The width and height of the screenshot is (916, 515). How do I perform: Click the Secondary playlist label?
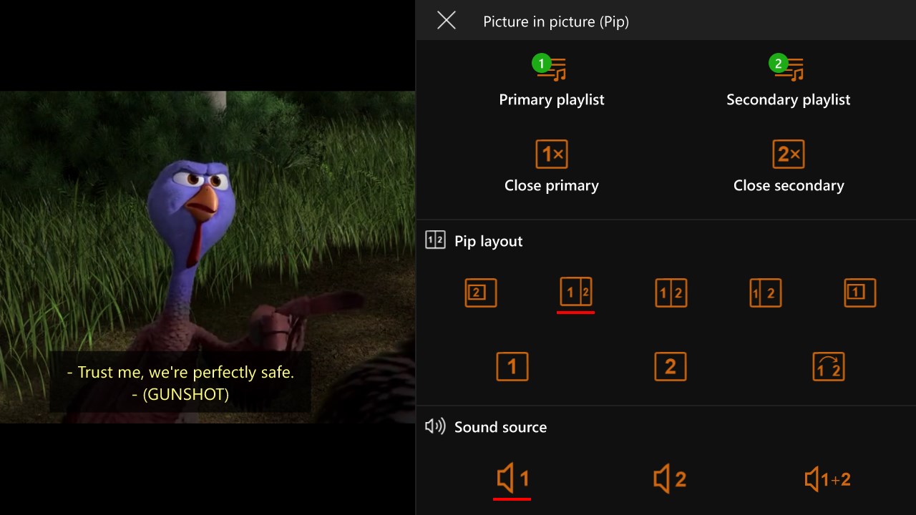789,99
